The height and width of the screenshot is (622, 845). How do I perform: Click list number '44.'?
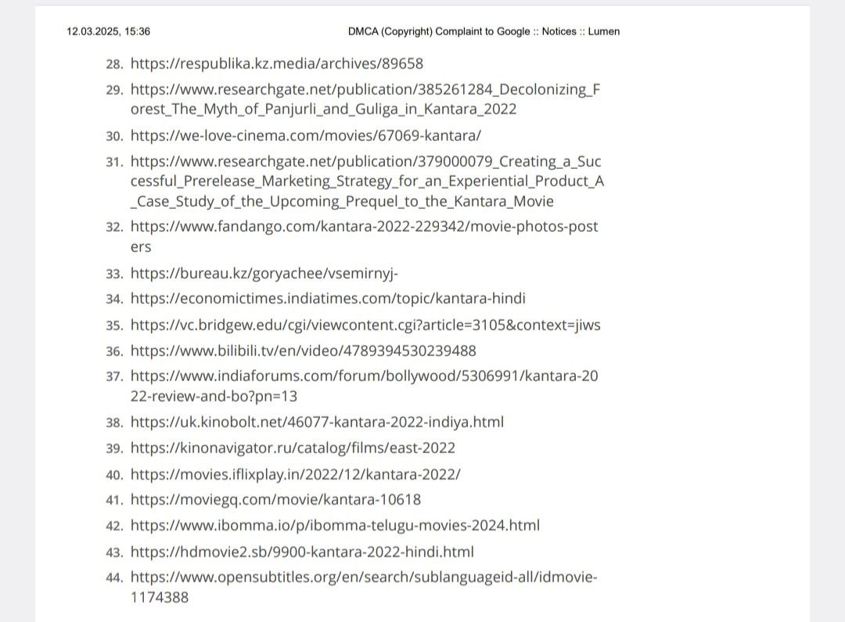coord(115,578)
